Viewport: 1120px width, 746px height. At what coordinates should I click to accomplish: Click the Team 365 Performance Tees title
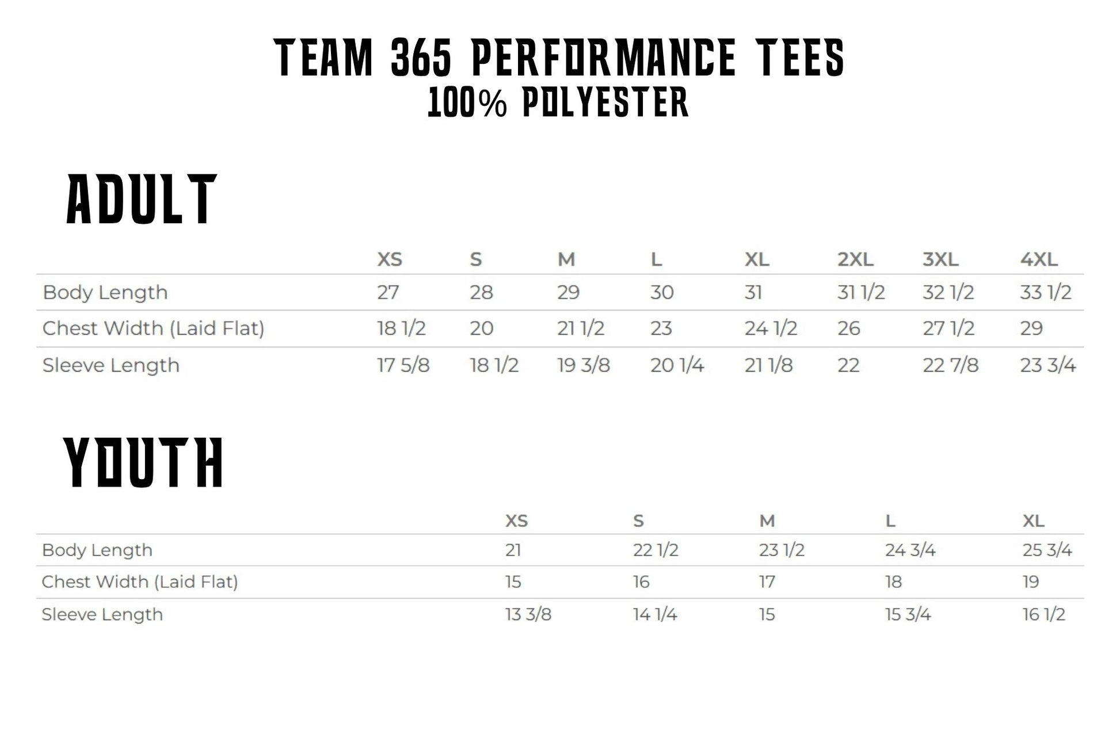(x=558, y=58)
